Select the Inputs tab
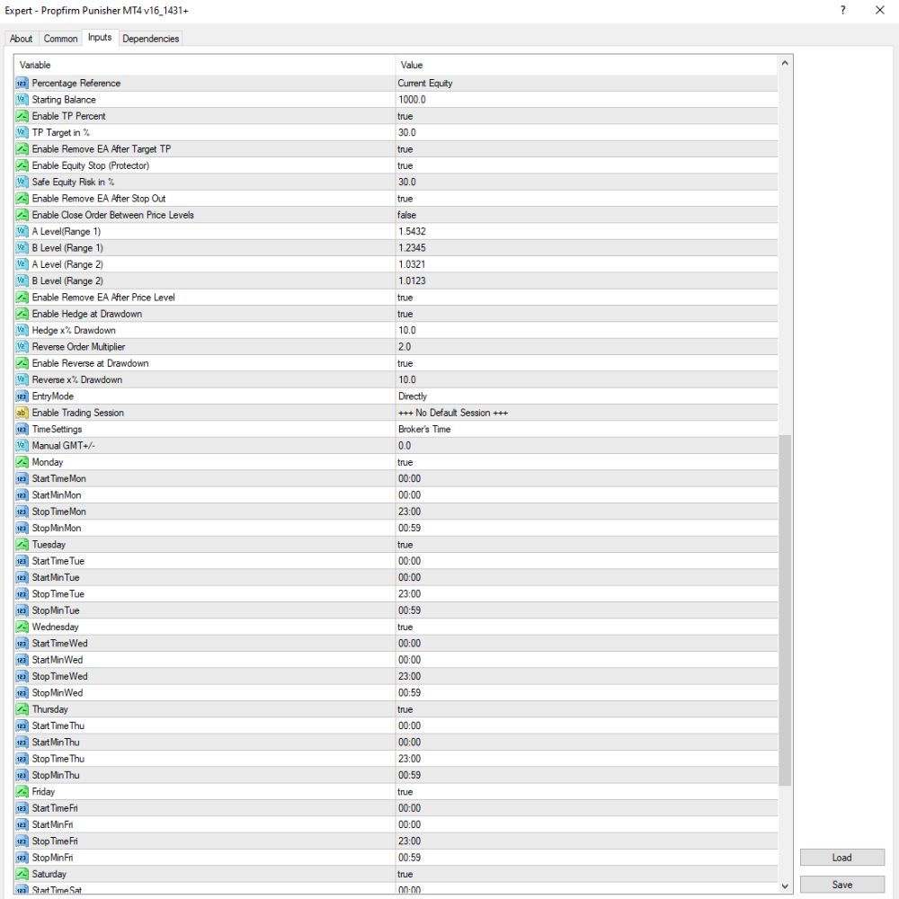899x899 pixels. pyautogui.click(x=100, y=37)
